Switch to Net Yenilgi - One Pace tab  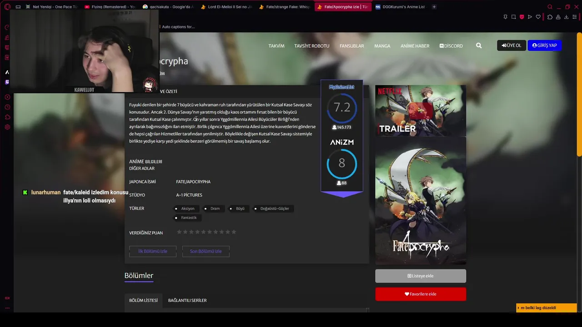coord(51,7)
